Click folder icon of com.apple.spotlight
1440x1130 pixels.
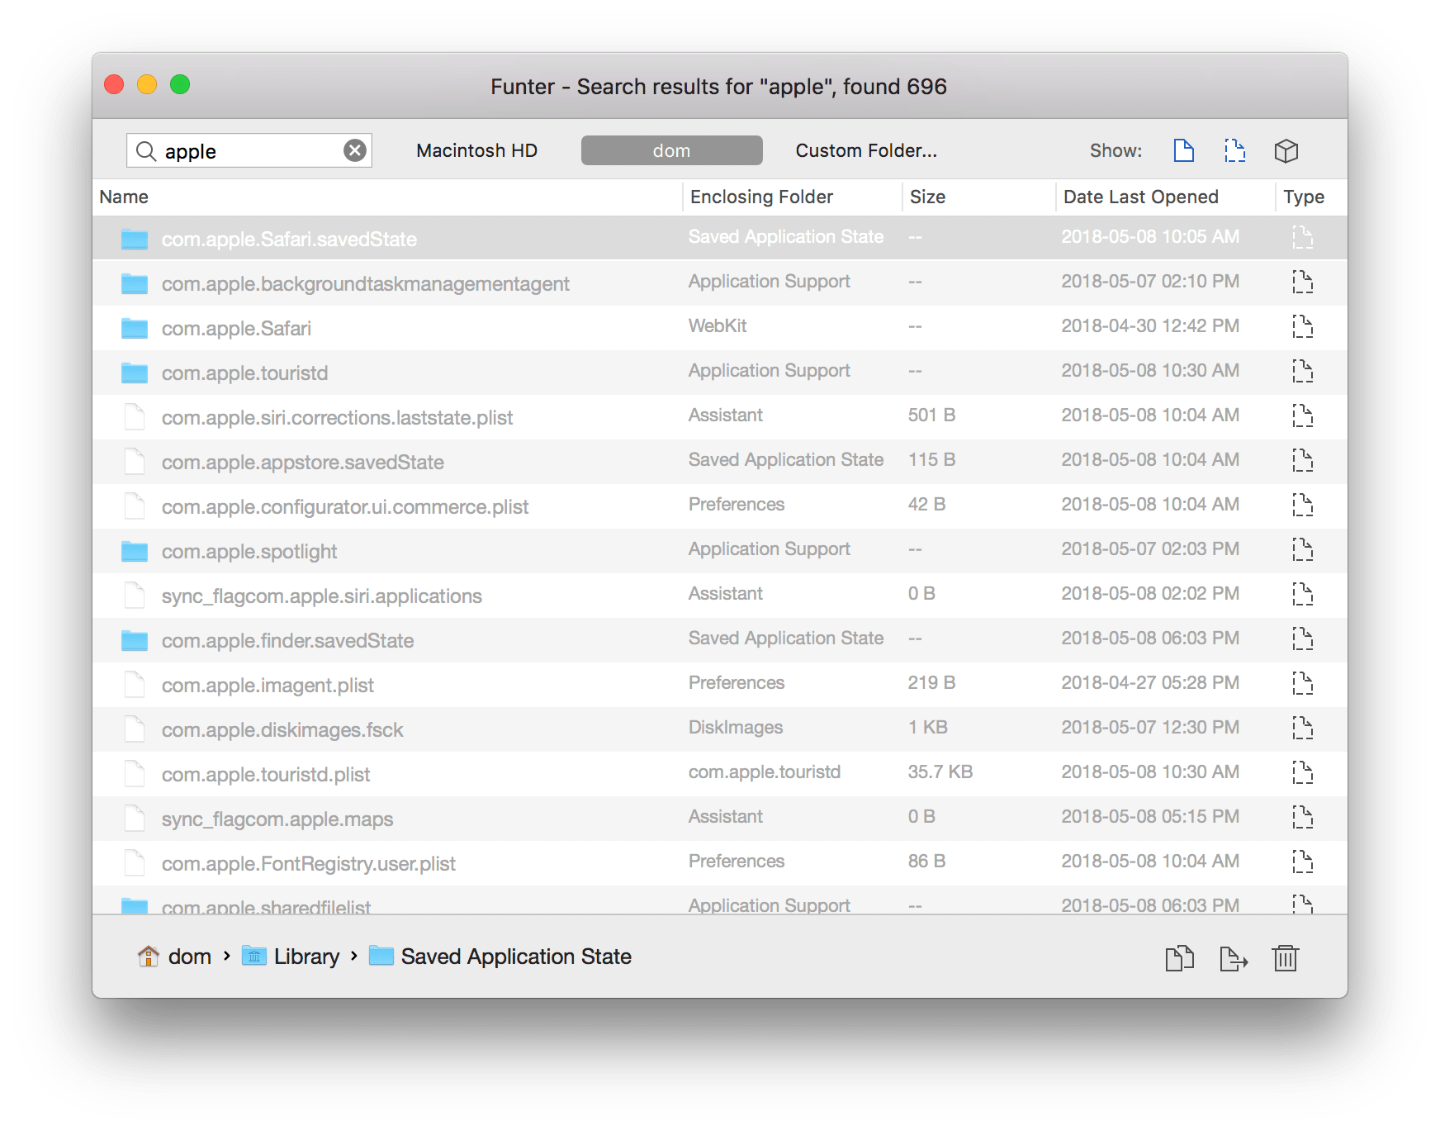pos(135,551)
